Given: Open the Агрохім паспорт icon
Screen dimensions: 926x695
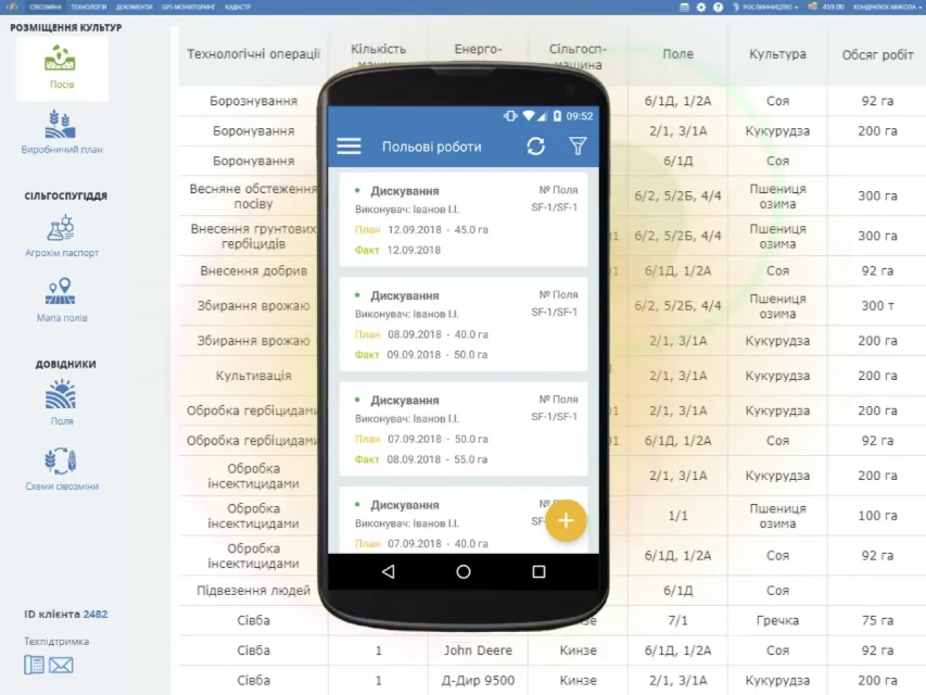Looking at the screenshot, I should pos(61,235).
